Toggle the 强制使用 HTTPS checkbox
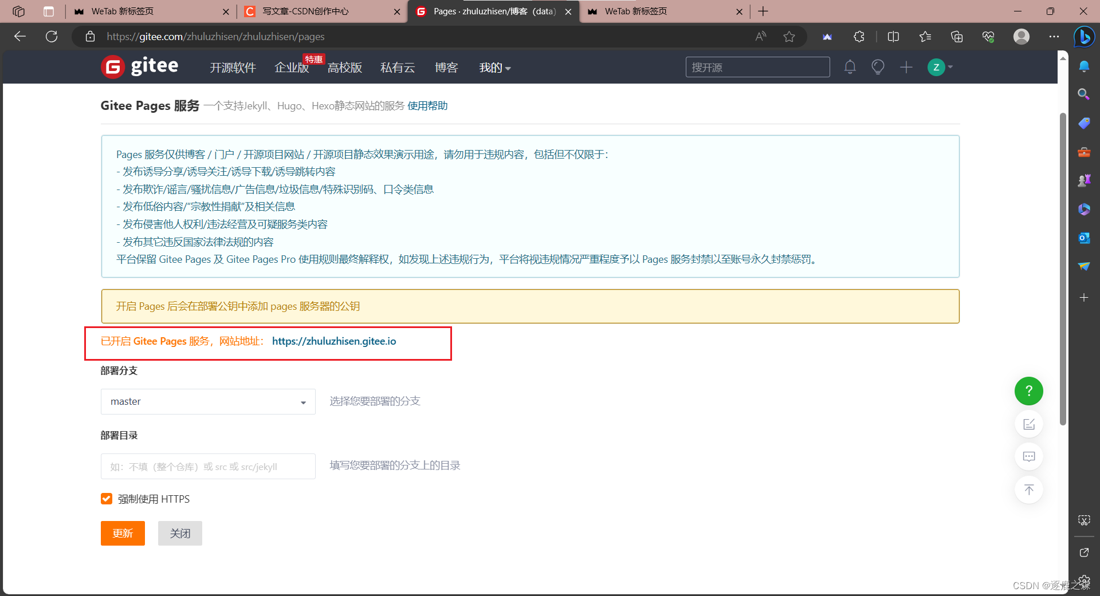The width and height of the screenshot is (1100, 596). (106, 499)
